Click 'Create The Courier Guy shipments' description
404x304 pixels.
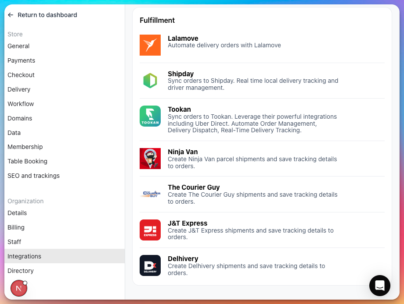[x=252, y=198]
